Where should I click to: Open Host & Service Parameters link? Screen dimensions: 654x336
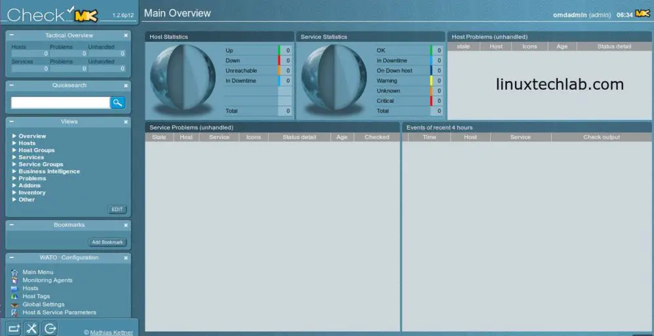coord(59,312)
